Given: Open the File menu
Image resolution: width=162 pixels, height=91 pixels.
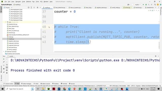Looking at the screenshot, I should pos(6,2).
